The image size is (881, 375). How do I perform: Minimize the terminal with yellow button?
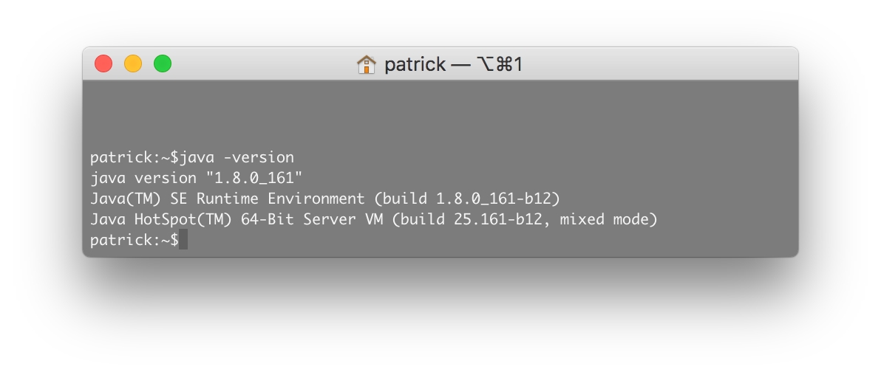[x=133, y=63]
